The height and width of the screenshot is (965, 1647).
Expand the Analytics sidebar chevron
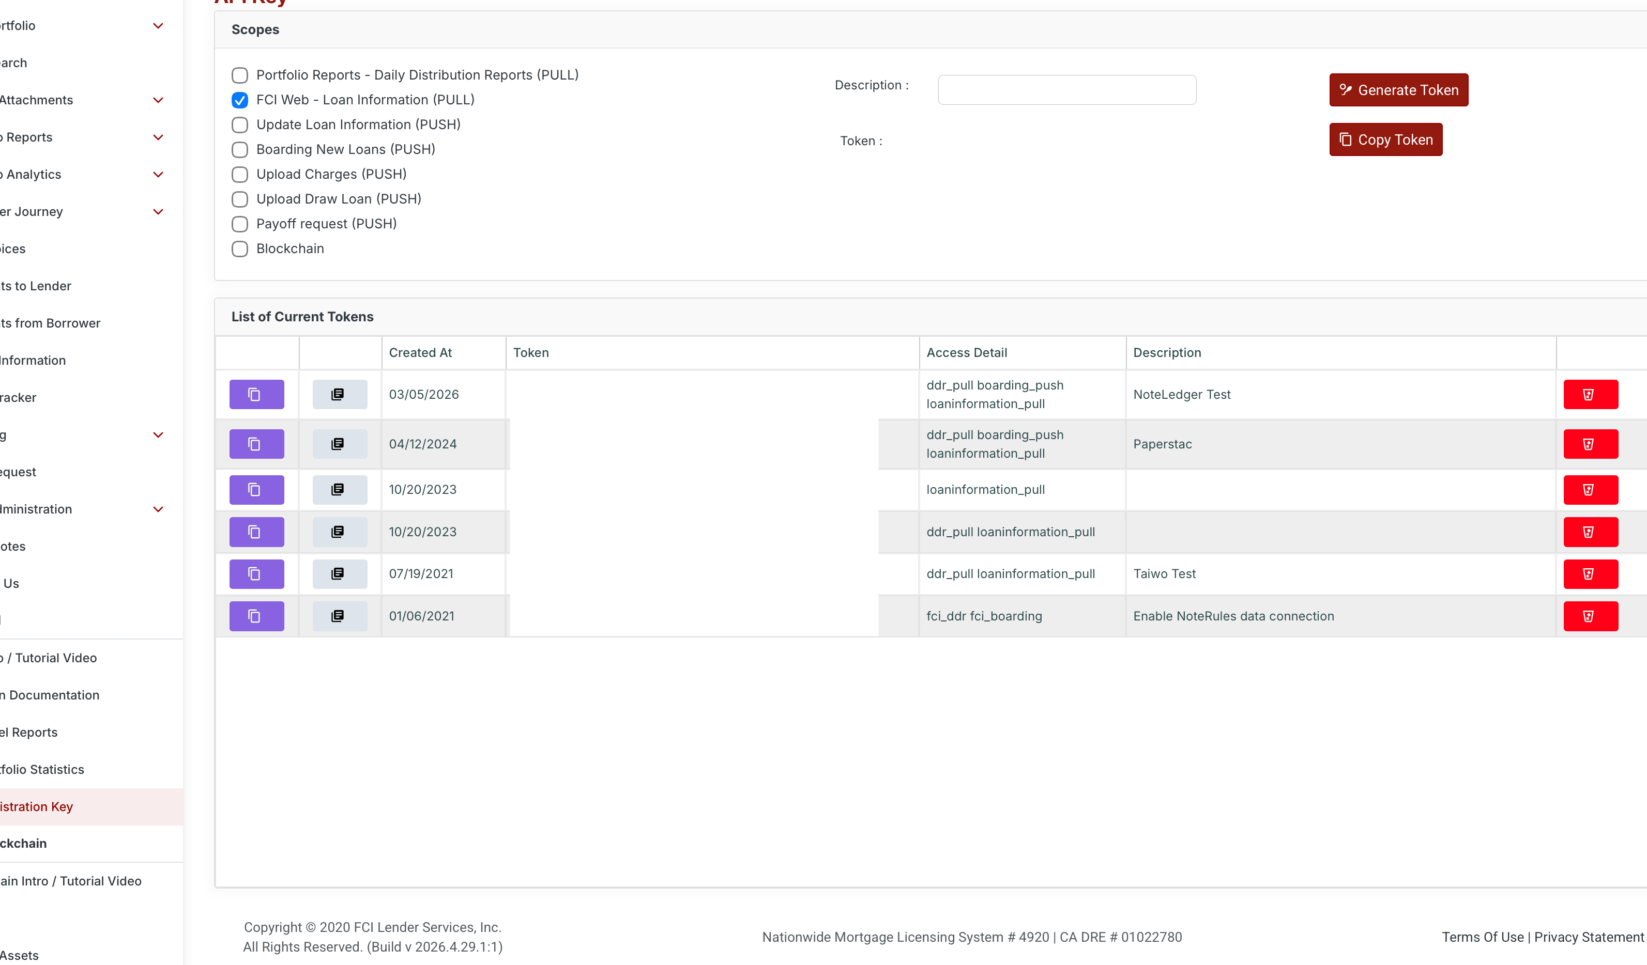158,174
